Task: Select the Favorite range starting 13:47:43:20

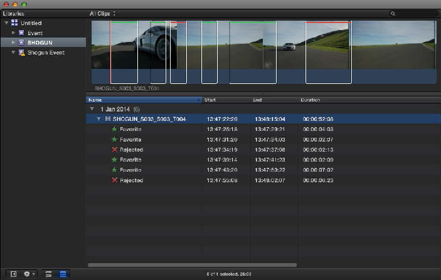Action: click(x=131, y=170)
